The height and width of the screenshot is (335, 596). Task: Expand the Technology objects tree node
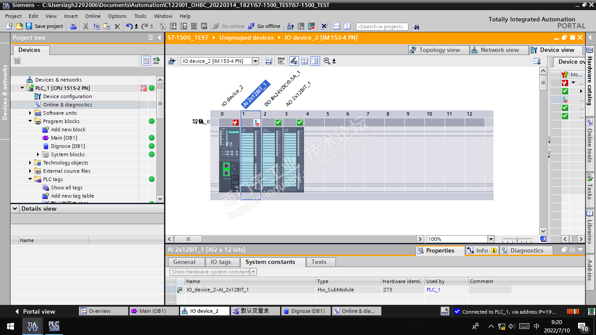[30, 163]
